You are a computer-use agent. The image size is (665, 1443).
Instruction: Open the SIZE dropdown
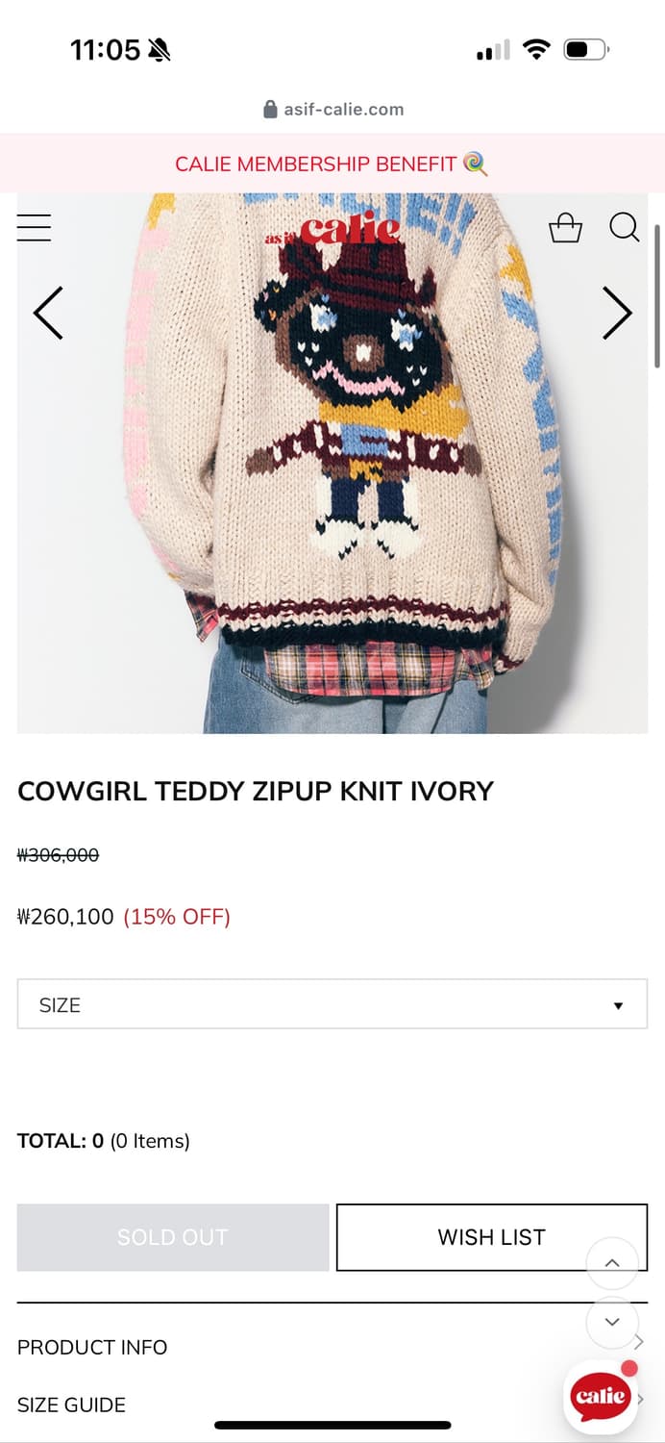[x=332, y=1004]
